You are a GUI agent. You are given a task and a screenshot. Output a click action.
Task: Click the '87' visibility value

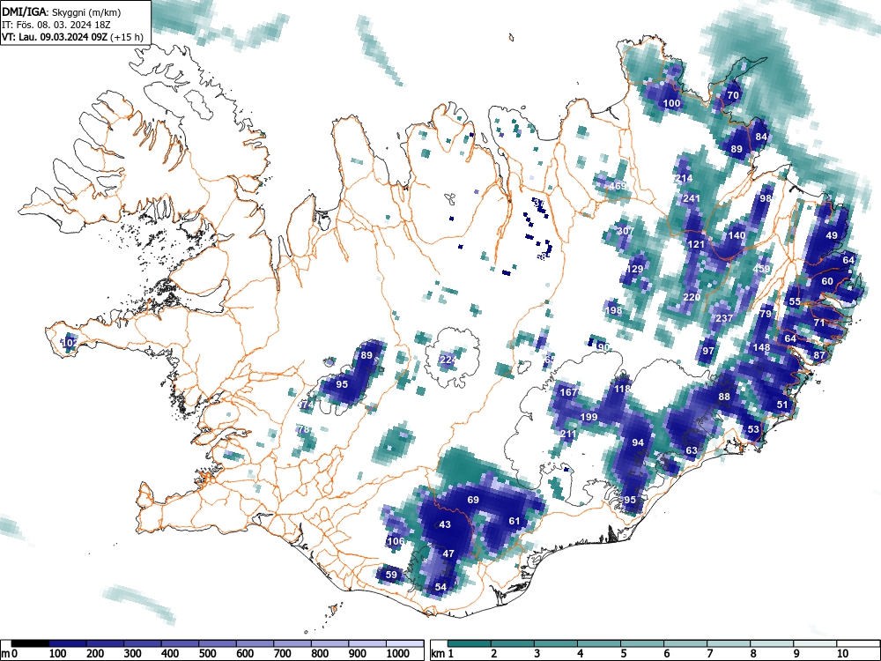tap(819, 355)
